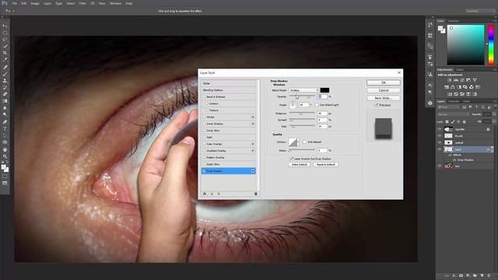Open the layer blending mode dropdown in Layers panel

(453, 114)
